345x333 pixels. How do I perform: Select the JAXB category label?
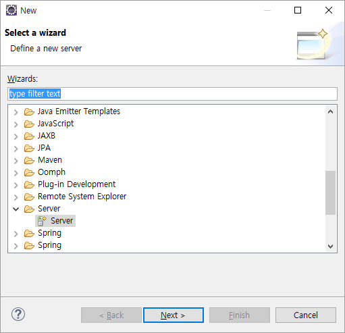click(47, 136)
